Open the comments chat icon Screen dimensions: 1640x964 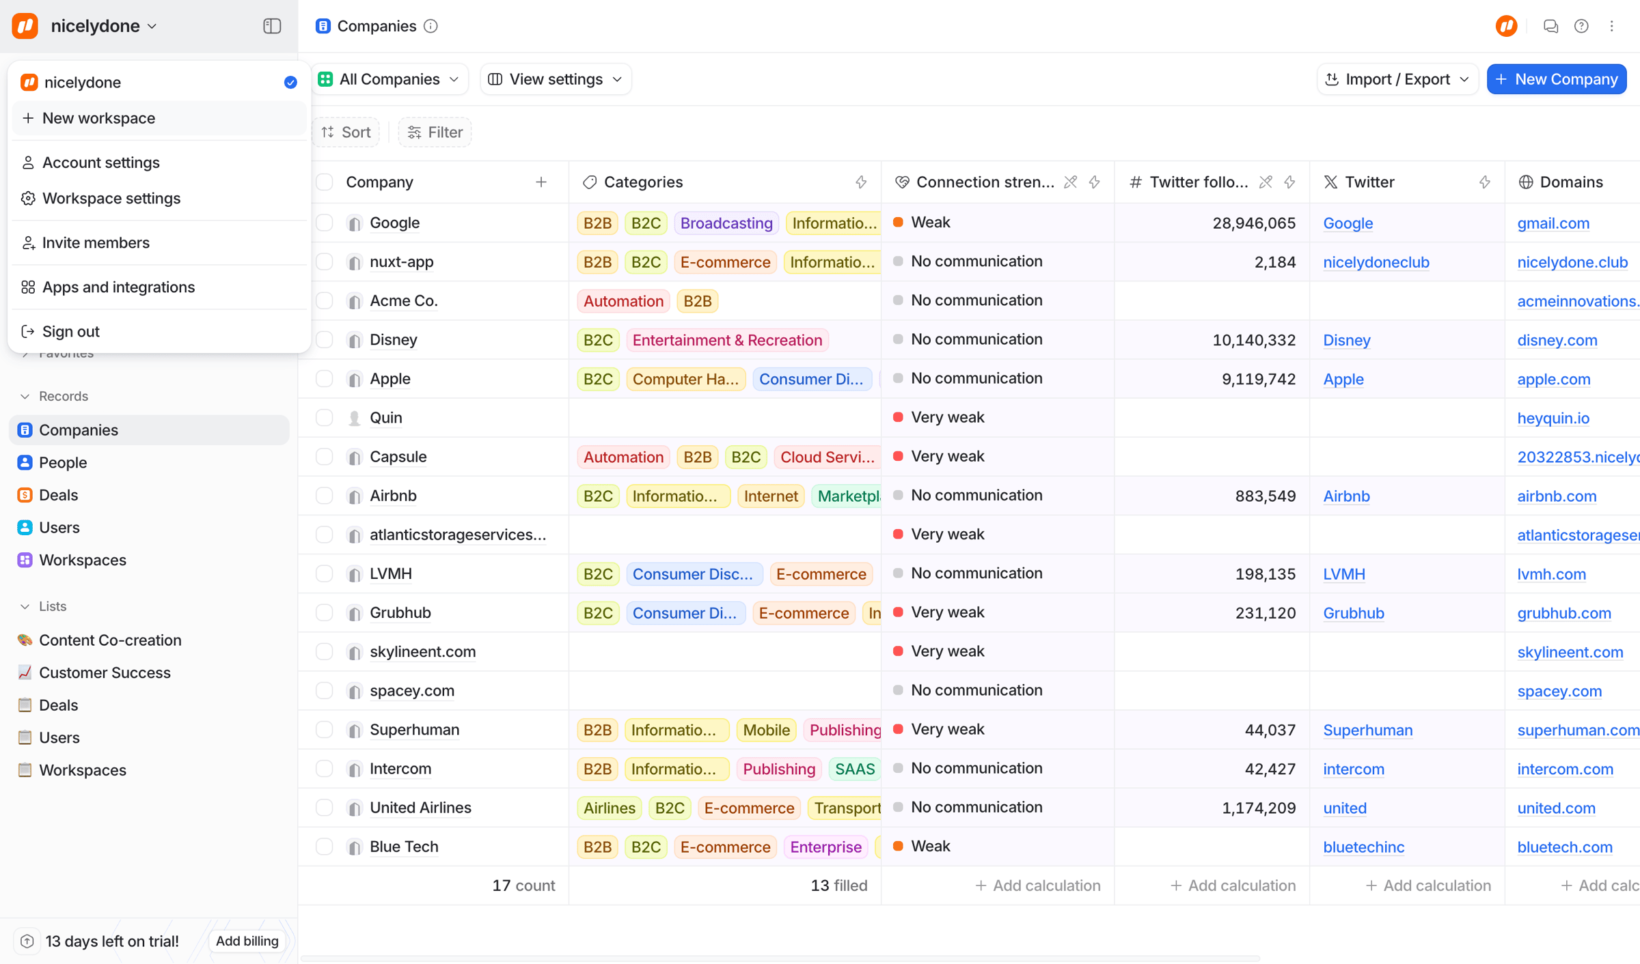click(1550, 26)
